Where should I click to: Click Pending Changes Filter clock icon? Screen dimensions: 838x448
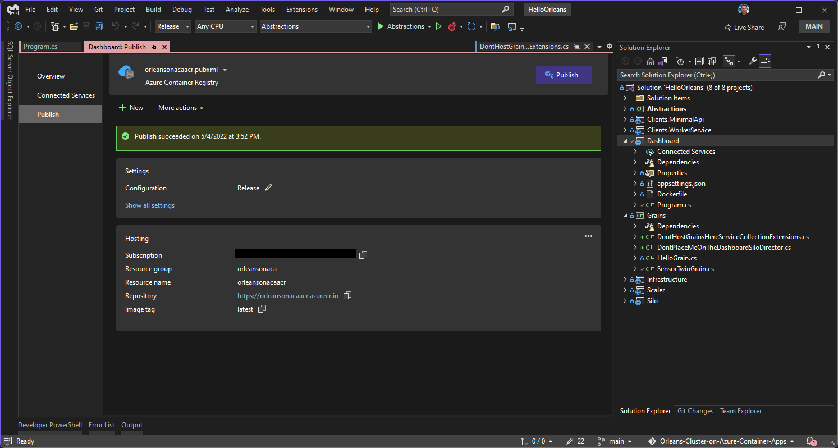coord(680,61)
